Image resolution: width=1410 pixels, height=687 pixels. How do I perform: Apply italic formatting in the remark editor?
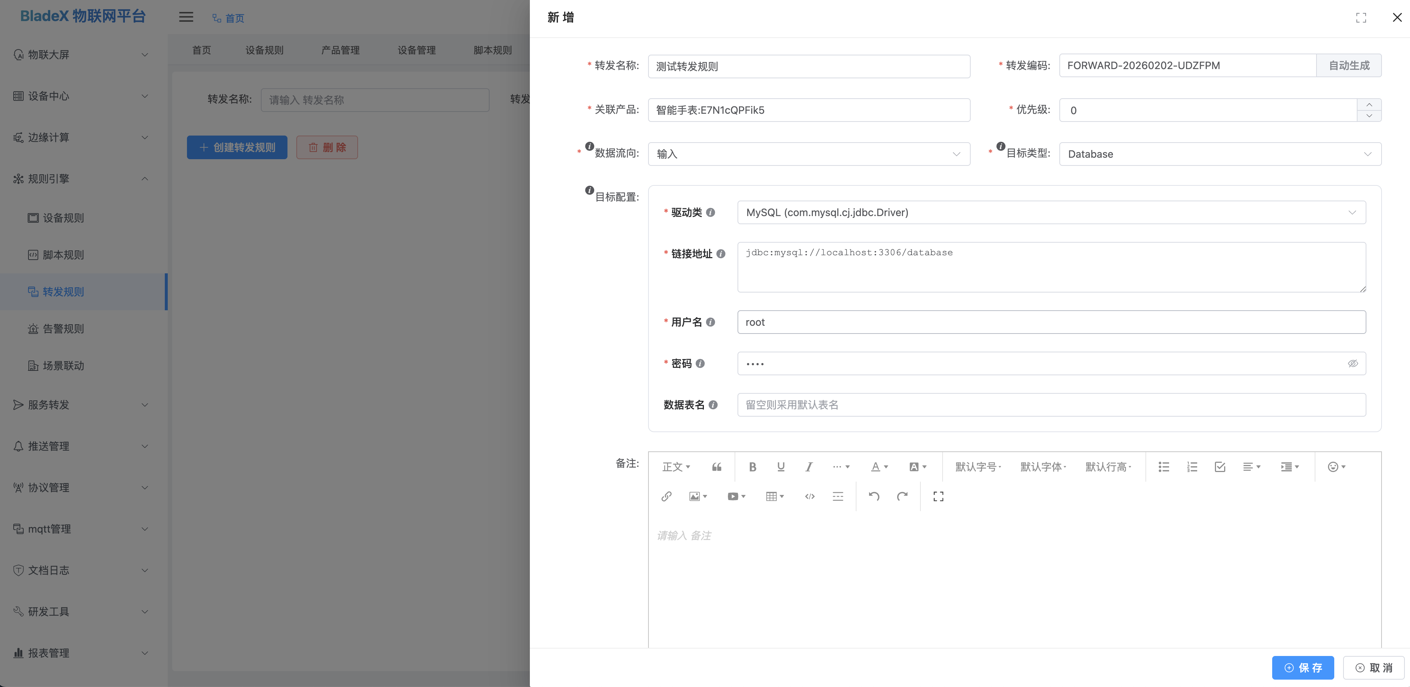(809, 466)
